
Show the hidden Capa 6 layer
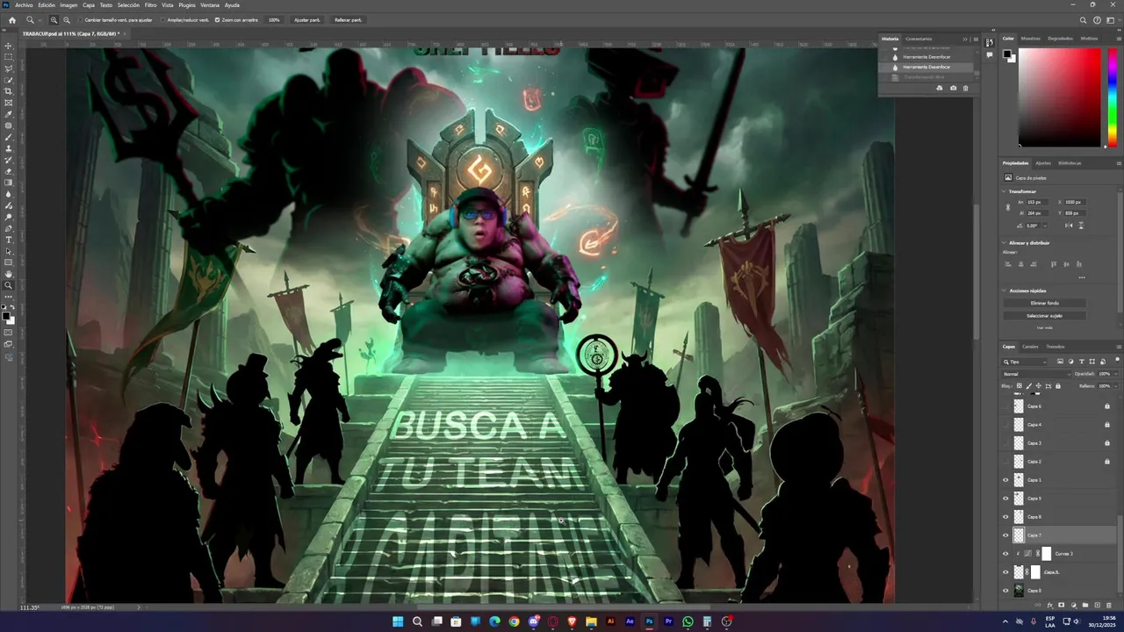[x=1005, y=406]
